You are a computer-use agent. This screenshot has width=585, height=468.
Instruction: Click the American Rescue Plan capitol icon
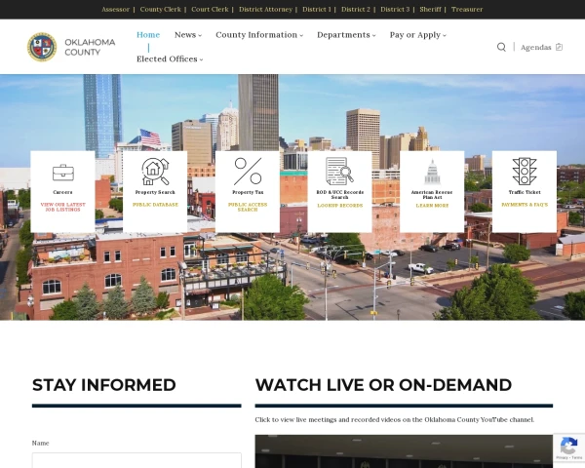432,172
